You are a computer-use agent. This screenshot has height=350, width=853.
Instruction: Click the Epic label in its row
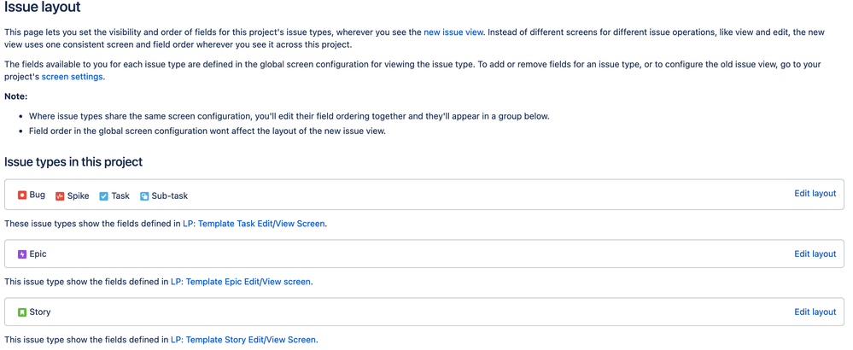[x=38, y=254]
